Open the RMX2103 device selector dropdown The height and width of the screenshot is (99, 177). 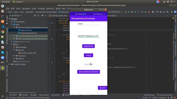(114, 12)
